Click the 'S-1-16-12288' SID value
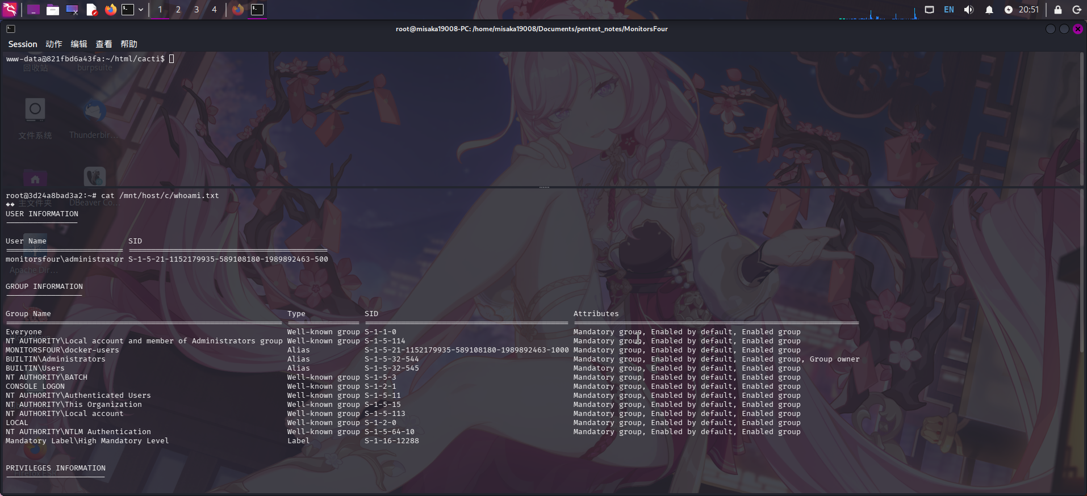This screenshot has height=496, width=1087. pos(392,441)
